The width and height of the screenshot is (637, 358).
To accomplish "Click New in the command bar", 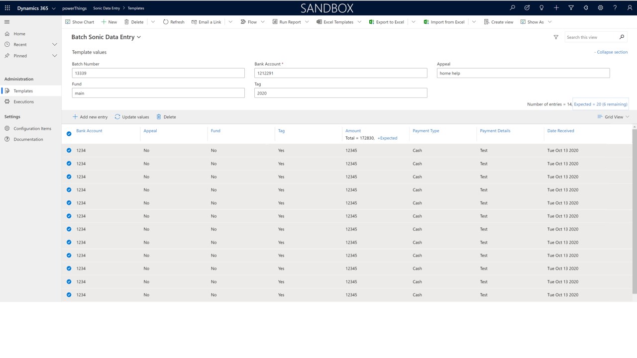I will pyautogui.click(x=109, y=22).
